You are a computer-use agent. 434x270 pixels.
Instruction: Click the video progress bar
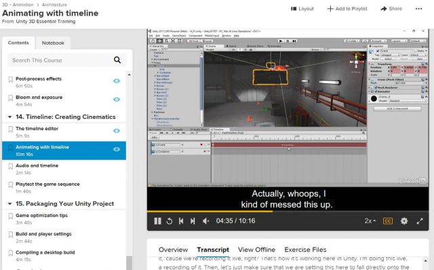click(288, 211)
